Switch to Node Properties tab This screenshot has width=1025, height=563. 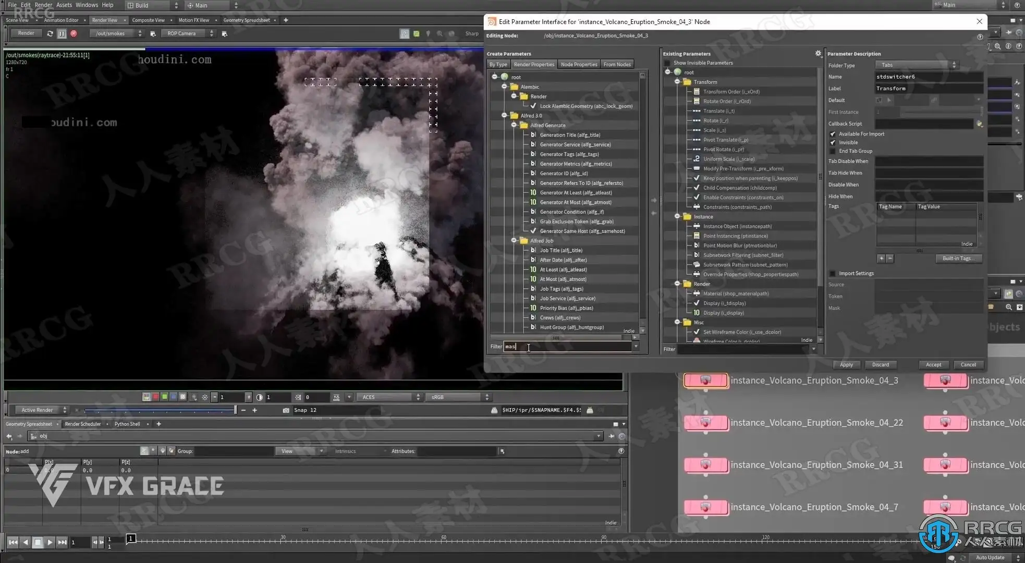[x=579, y=65]
